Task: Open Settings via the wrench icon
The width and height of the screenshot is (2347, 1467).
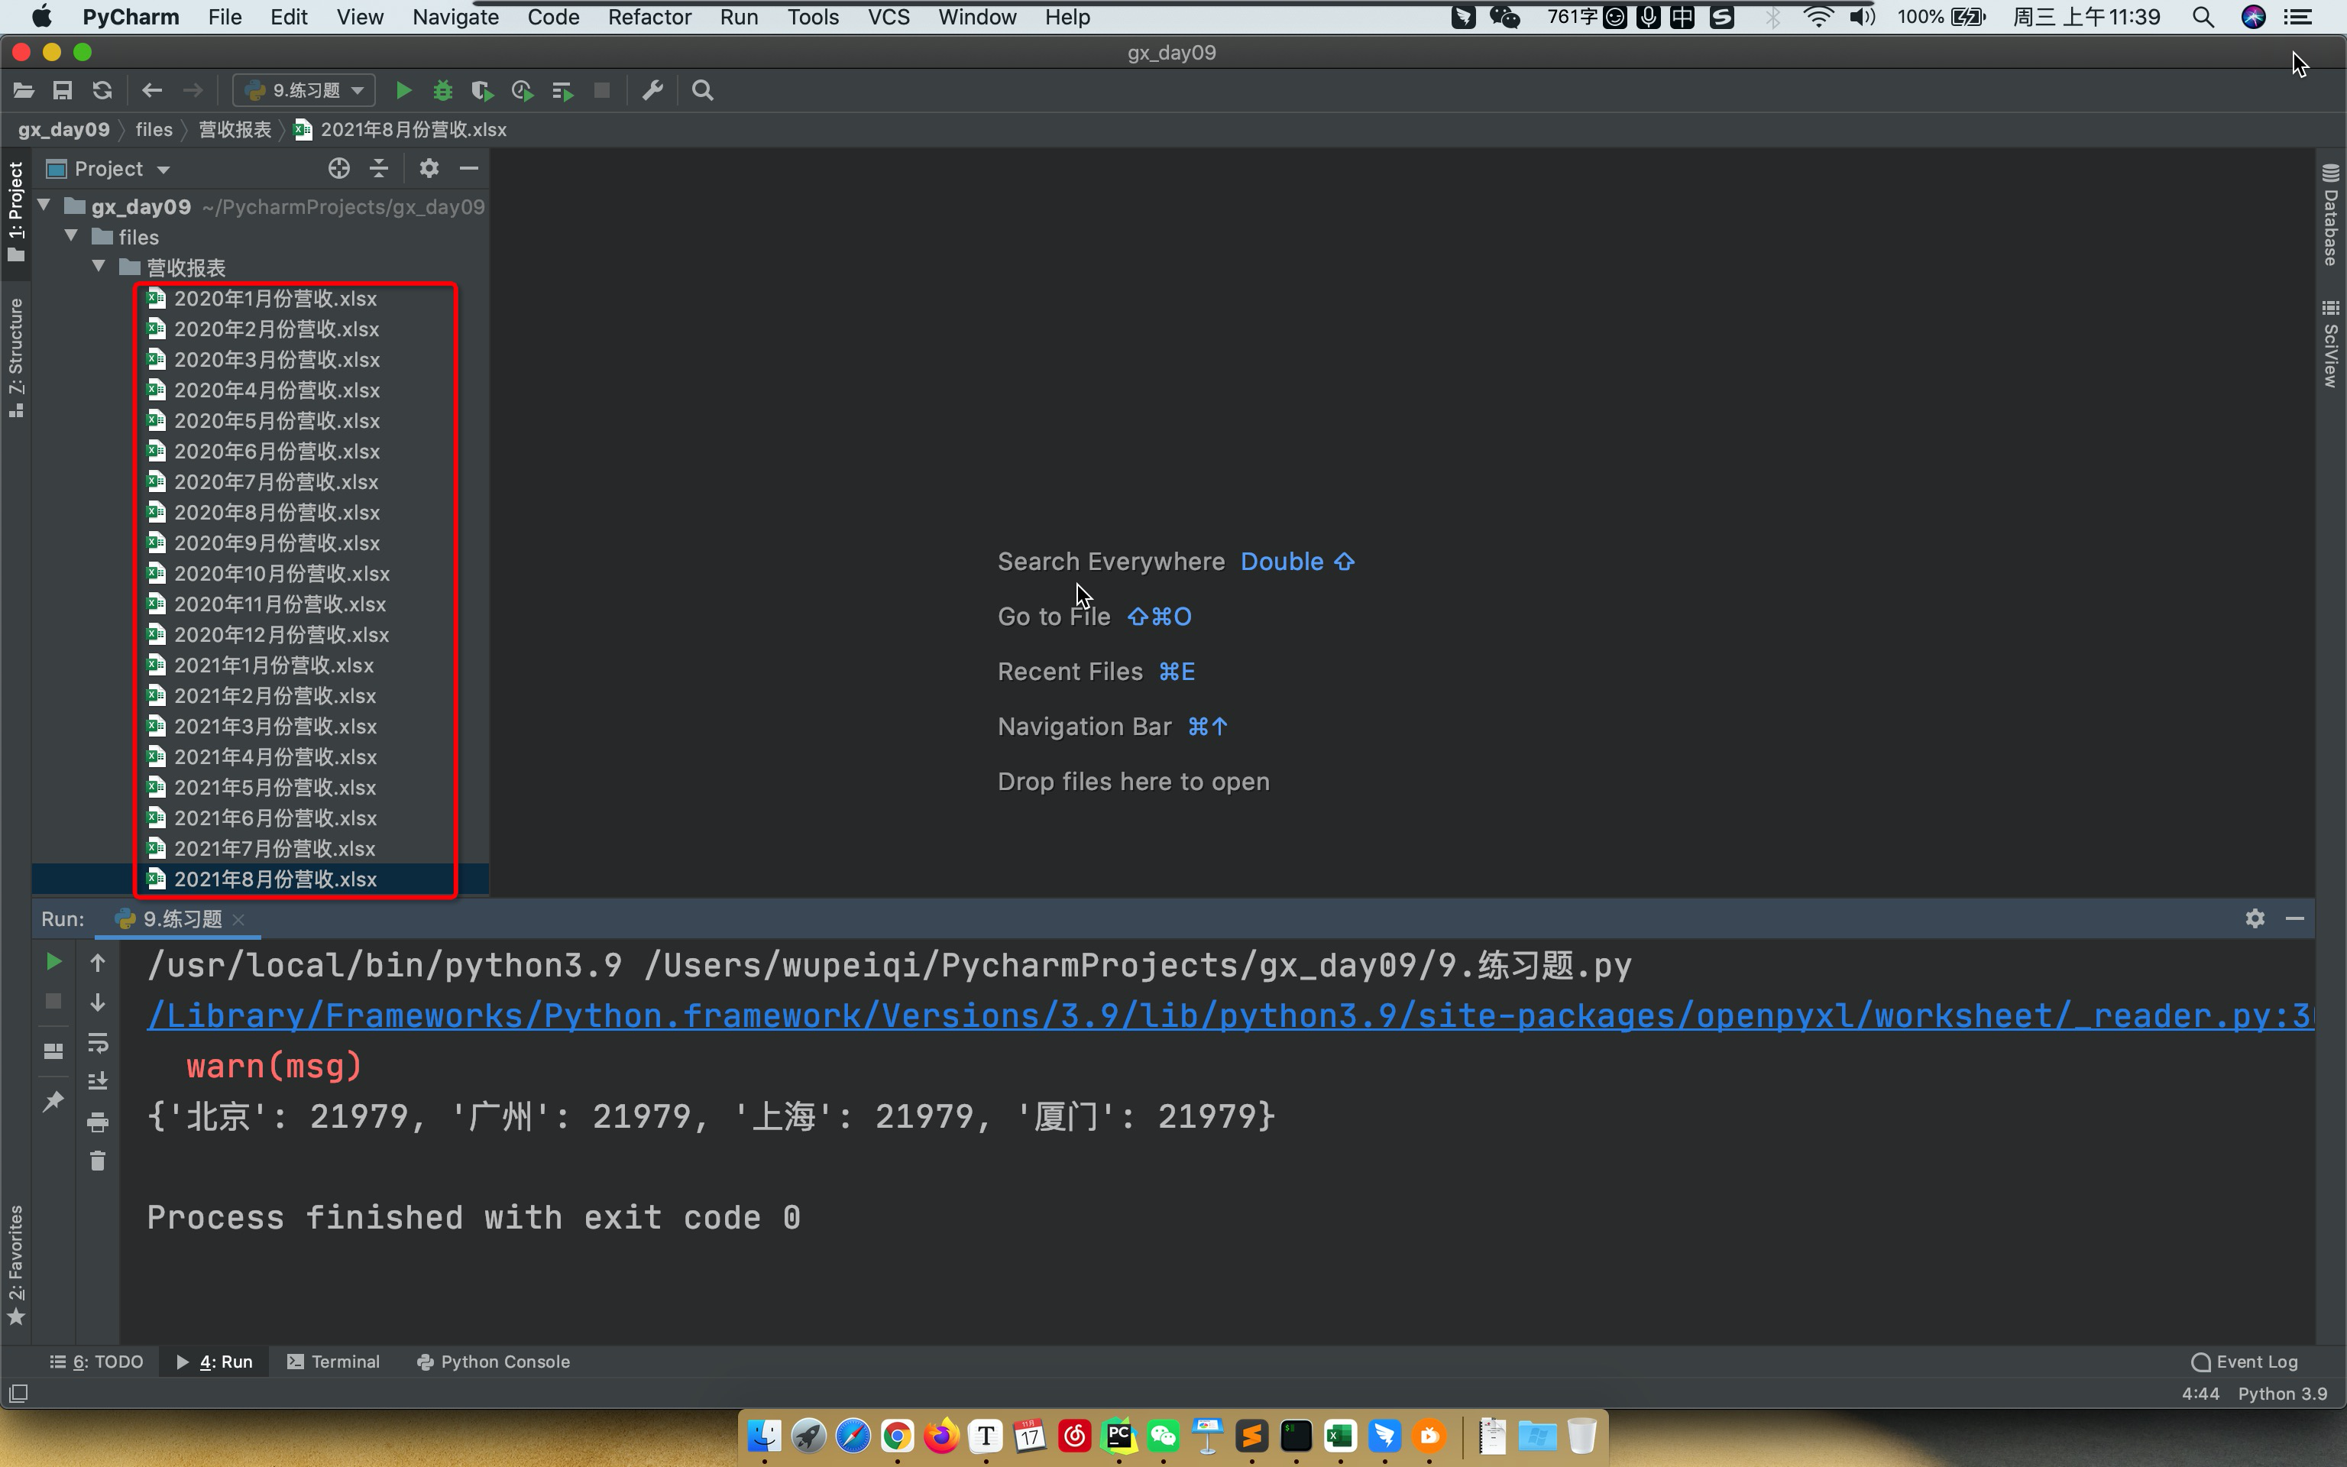Action: coord(652,90)
